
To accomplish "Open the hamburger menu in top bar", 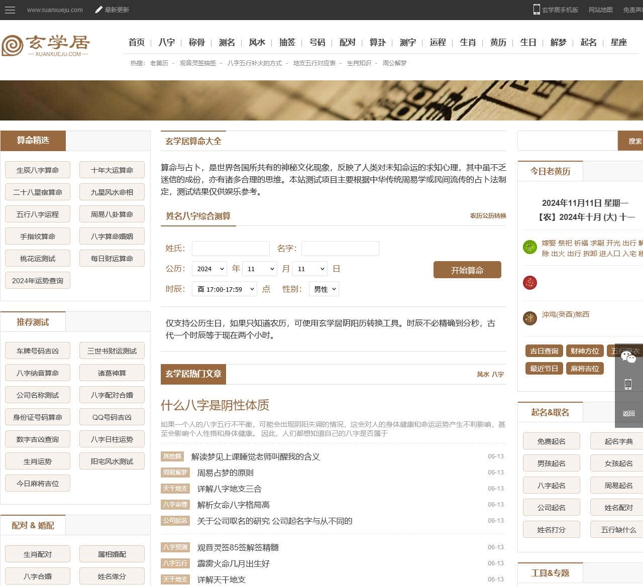I will (10, 10).
